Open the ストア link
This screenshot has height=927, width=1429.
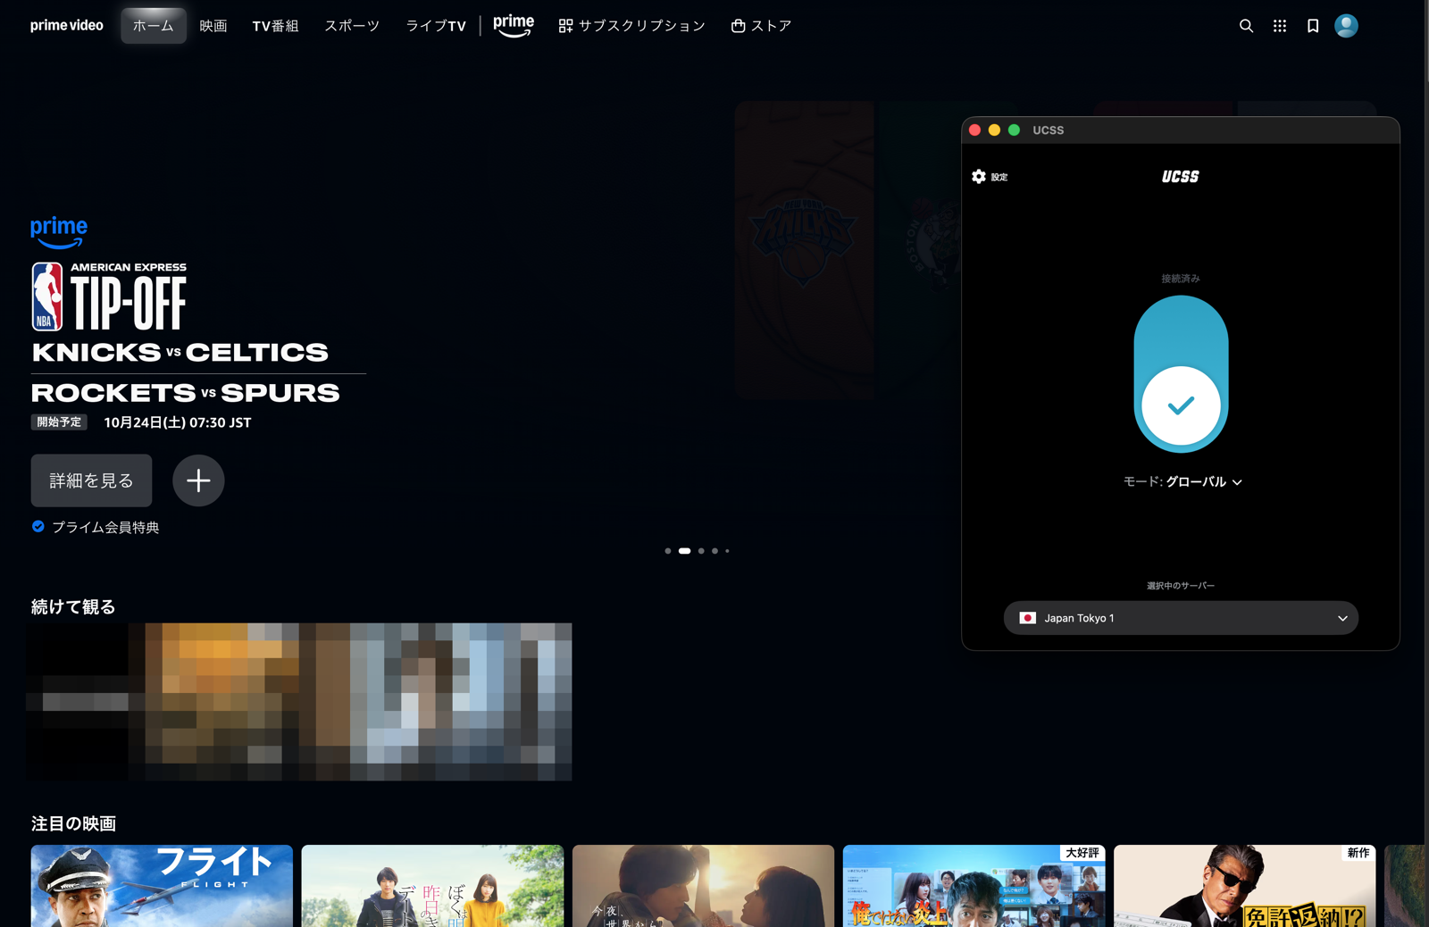(761, 26)
